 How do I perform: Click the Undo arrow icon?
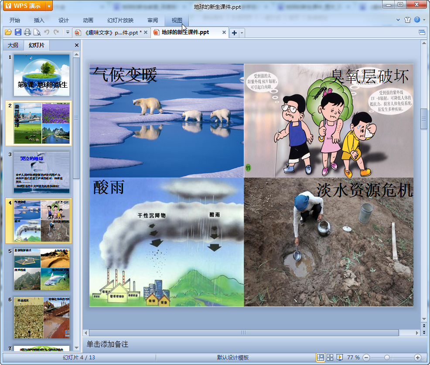click(47, 32)
